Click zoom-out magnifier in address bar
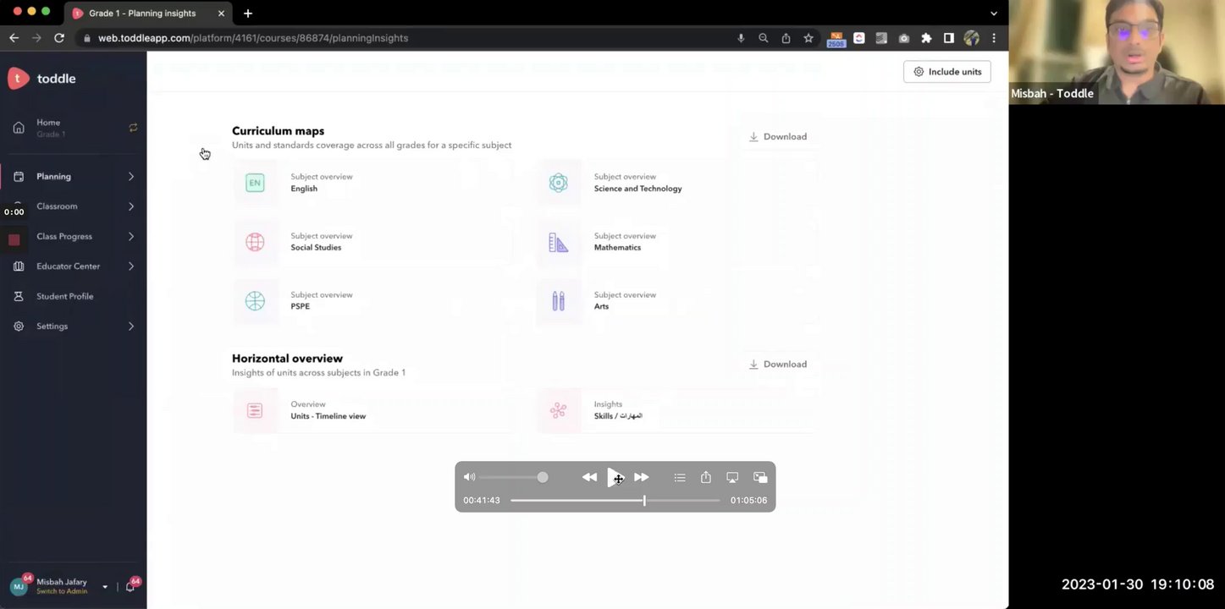The height and width of the screenshot is (609, 1225). coord(764,38)
